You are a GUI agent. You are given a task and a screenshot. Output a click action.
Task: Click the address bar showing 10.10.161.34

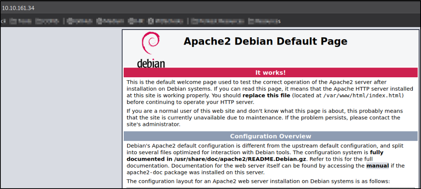click(209, 8)
